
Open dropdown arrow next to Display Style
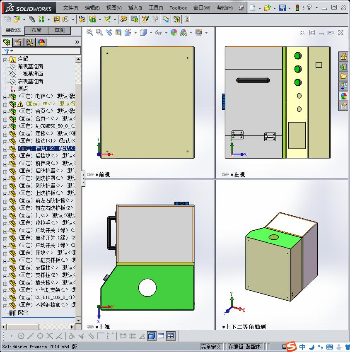pyautogui.click(x=151, y=33)
